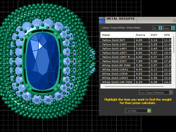Select the Yellow Gold:10KY row

coord(136,44)
